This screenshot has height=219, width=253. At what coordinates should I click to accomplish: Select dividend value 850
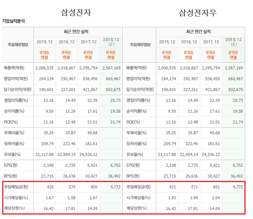(x=94, y=187)
